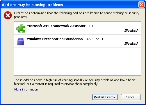Click the version number 3.5.30729.1
Screen dimensions: 146x105
(95, 39)
